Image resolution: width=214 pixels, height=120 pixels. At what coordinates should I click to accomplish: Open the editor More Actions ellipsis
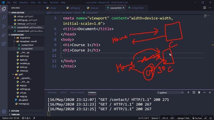pos(210,8)
